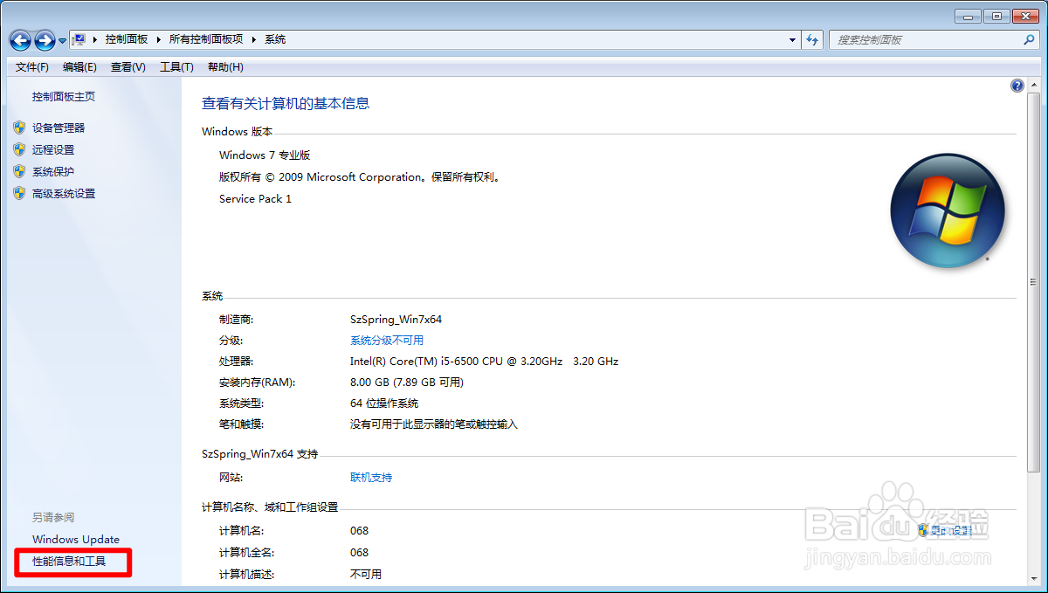Open the 帮助(H) menu

tap(225, 67)
